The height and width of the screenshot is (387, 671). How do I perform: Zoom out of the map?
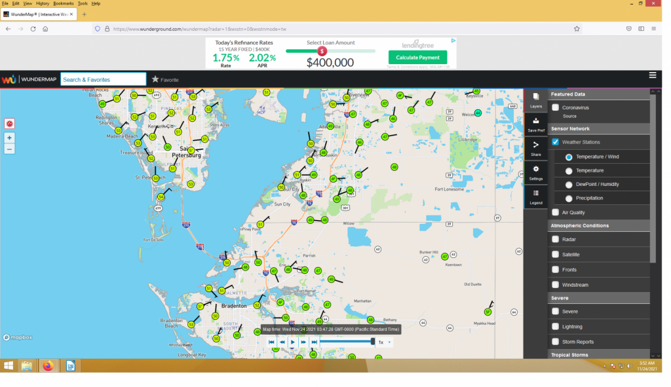point(9,149)
